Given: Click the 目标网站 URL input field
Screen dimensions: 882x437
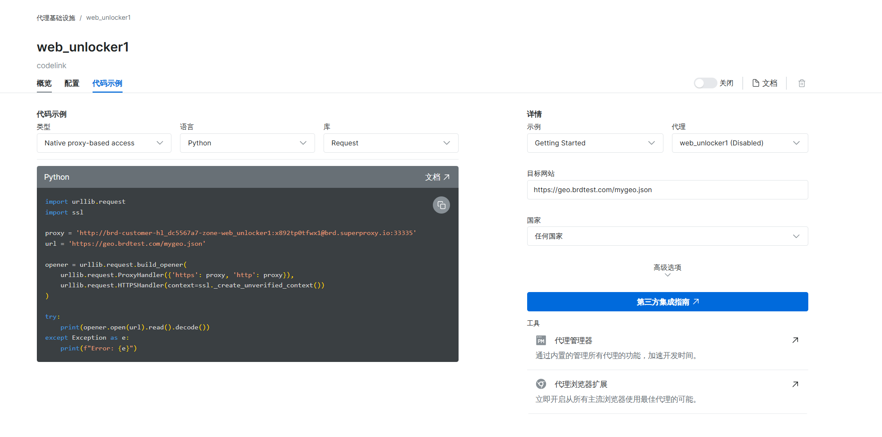Looking at the screenshot, I should coord(667,190).
